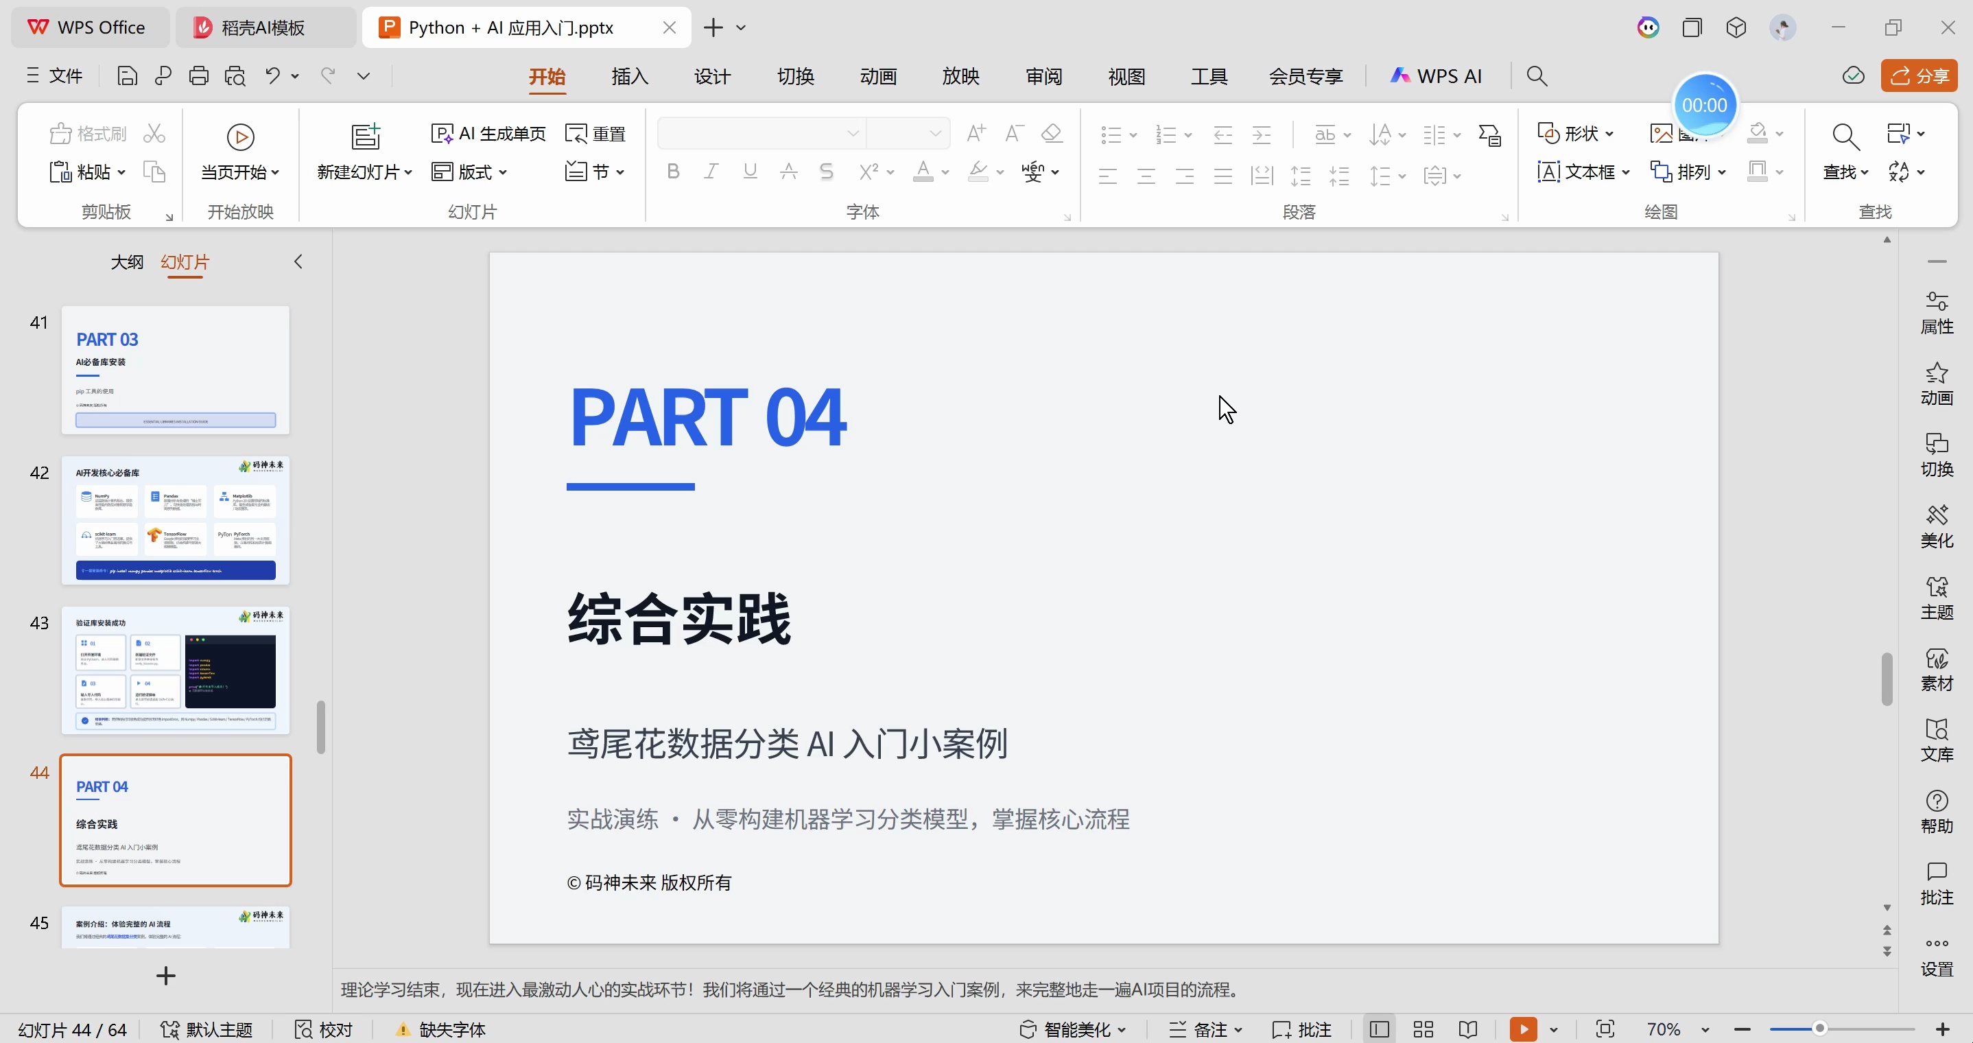
Task: Click the Print icon in quick toolbar
Action: (198, 76)
